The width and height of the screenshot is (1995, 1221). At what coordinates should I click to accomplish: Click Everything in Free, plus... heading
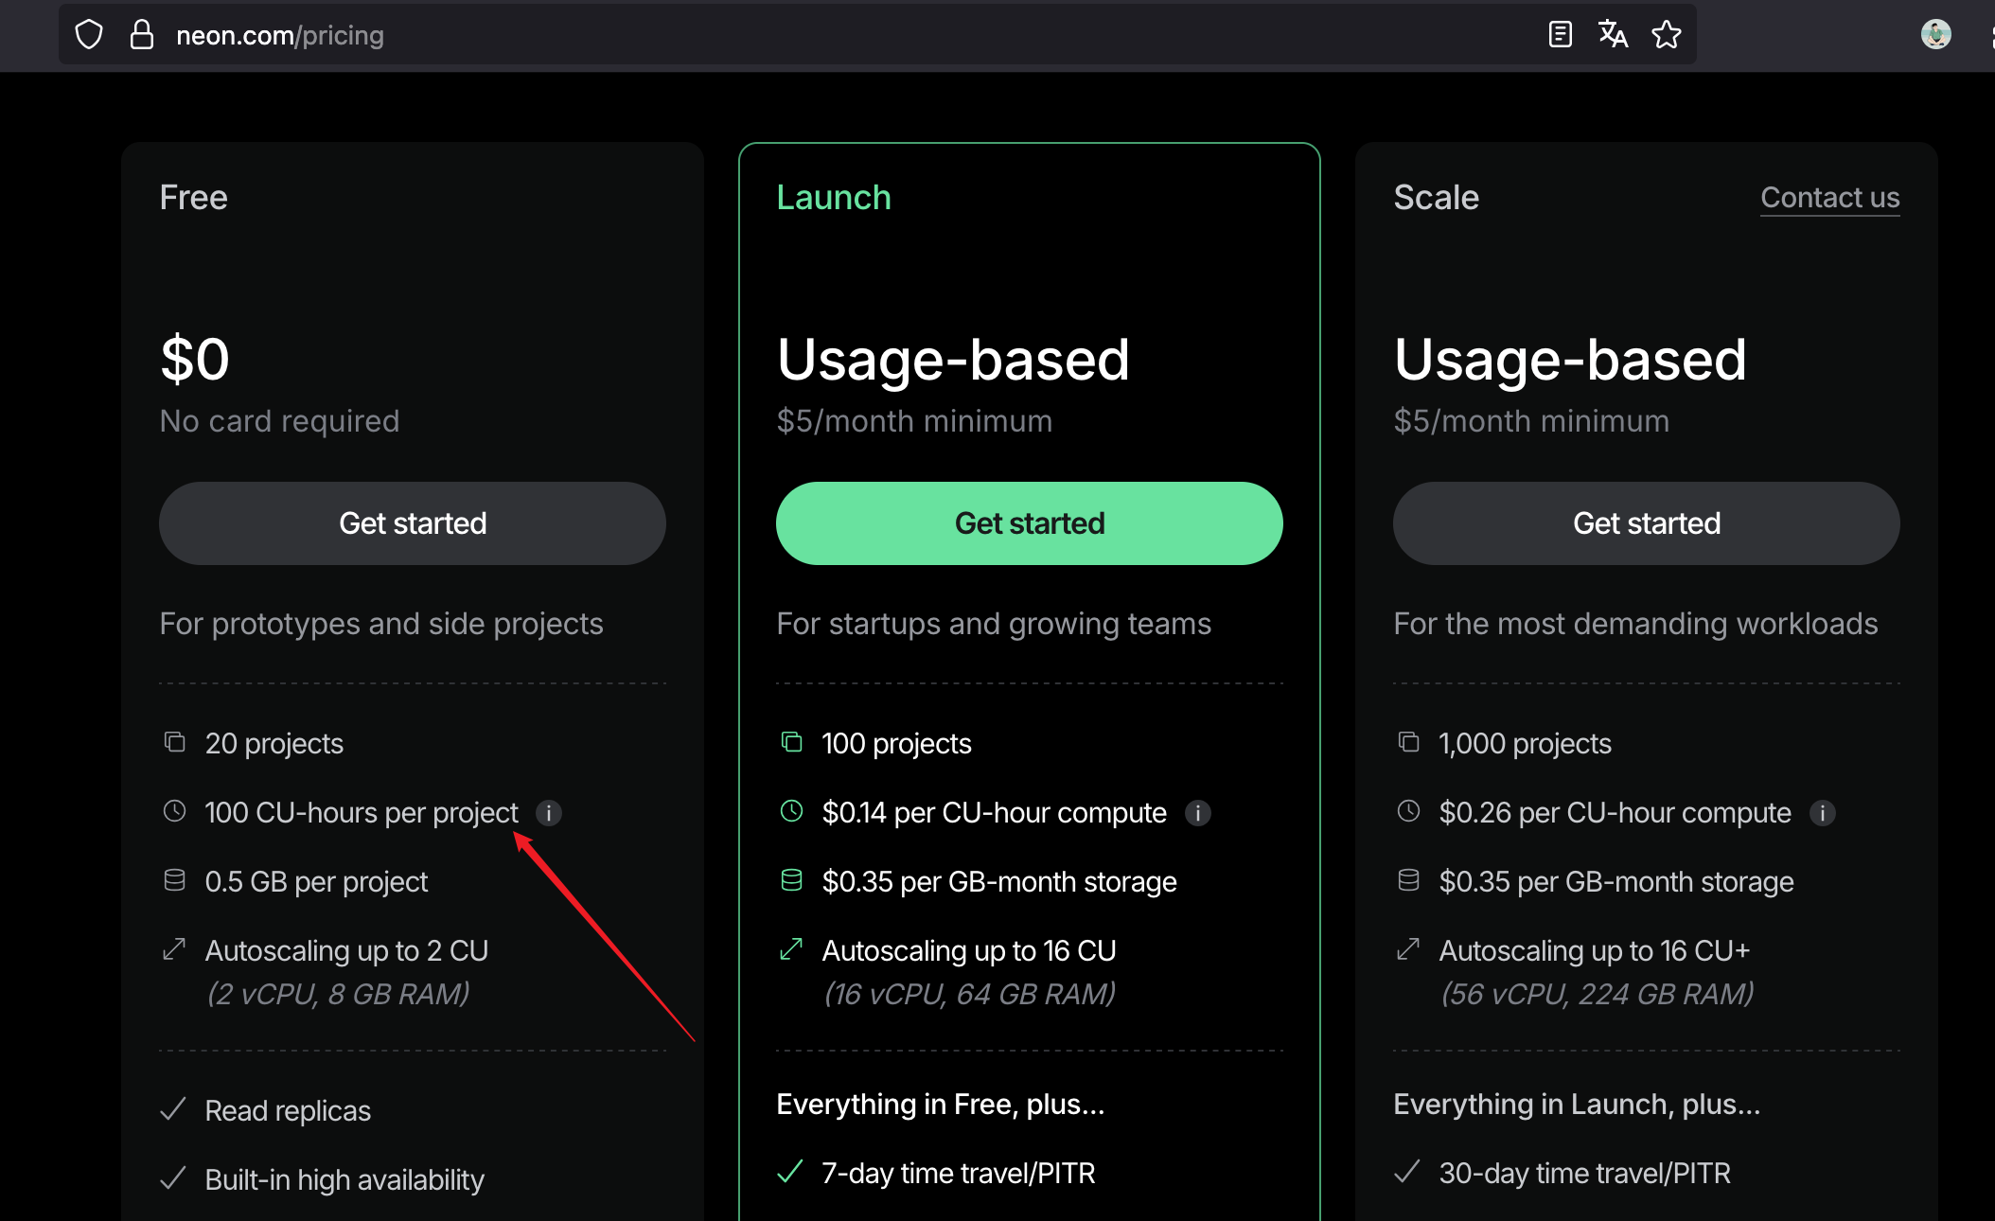[x=941, y=1105]
